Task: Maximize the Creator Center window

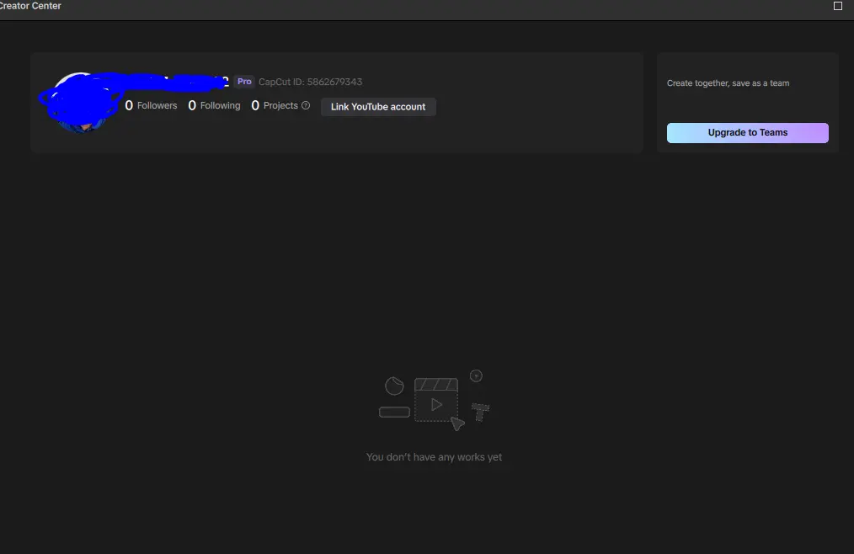Action: tap(838, 5)
